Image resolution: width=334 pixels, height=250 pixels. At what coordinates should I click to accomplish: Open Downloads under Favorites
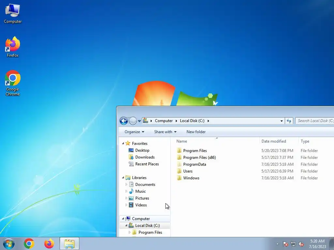coord(145,157)
